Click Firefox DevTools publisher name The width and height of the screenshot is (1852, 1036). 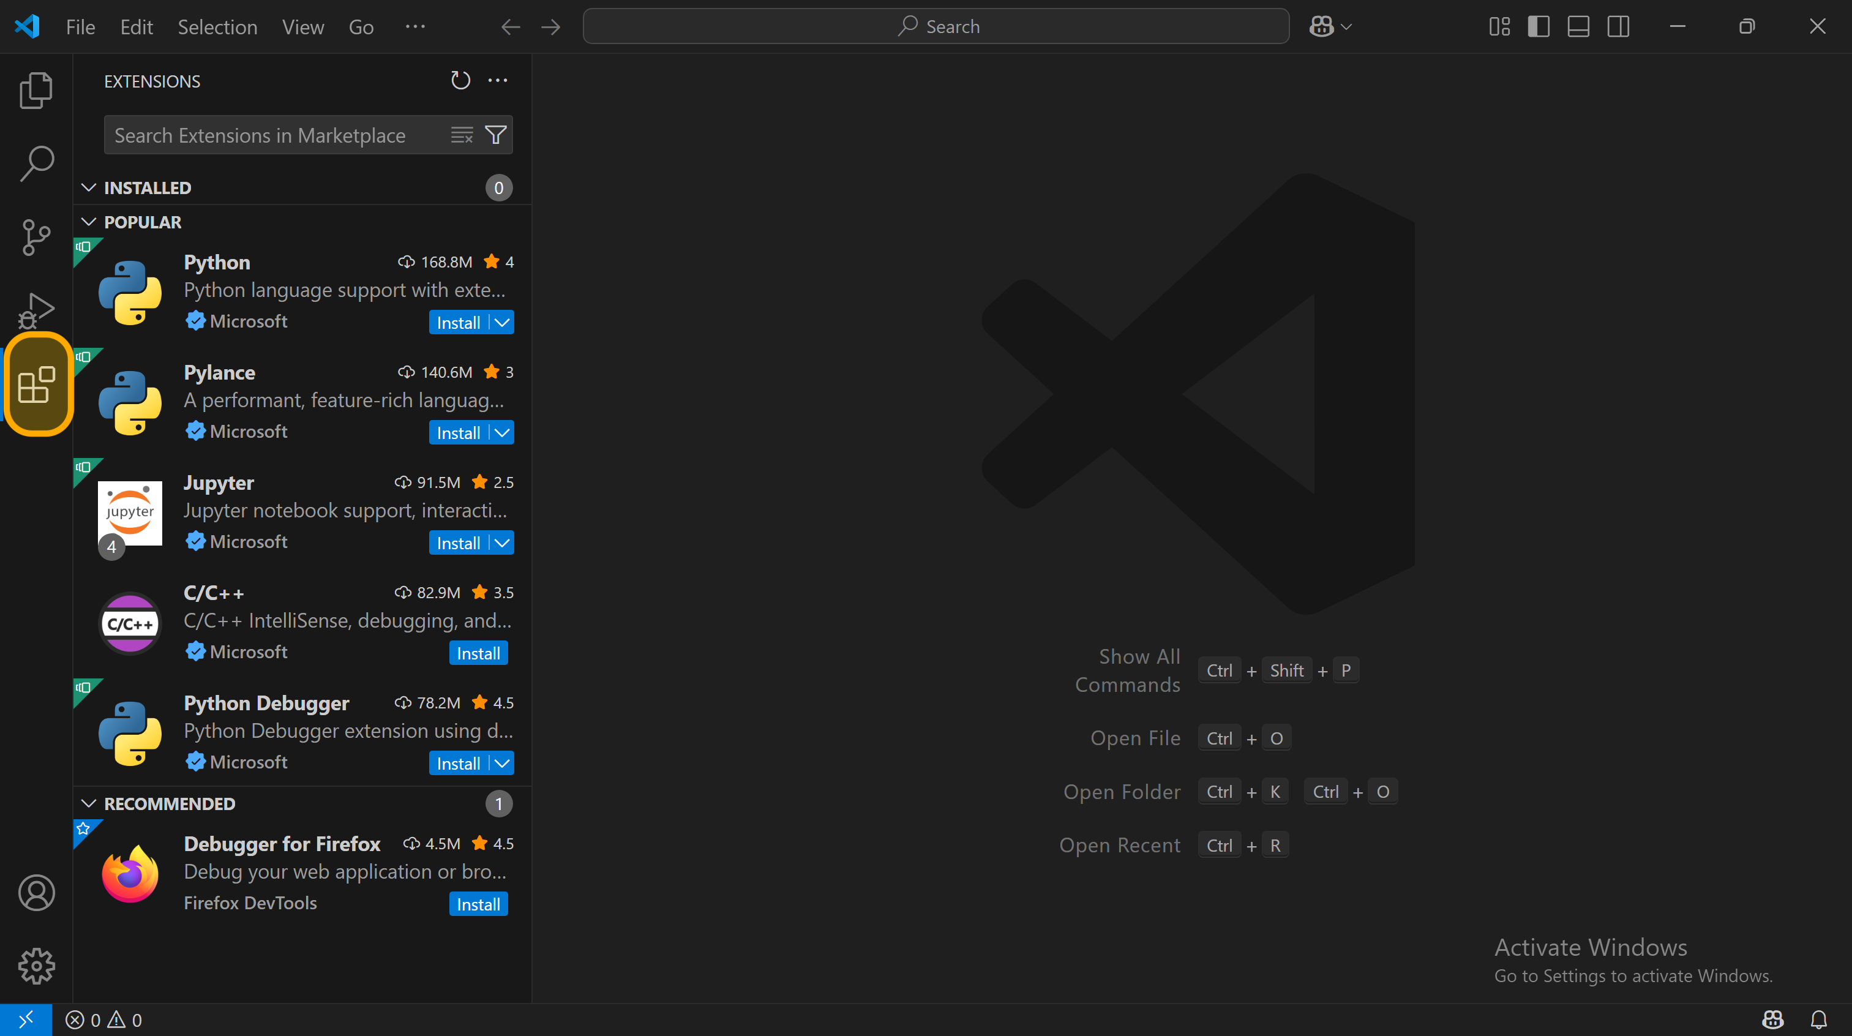coord(250,903)
